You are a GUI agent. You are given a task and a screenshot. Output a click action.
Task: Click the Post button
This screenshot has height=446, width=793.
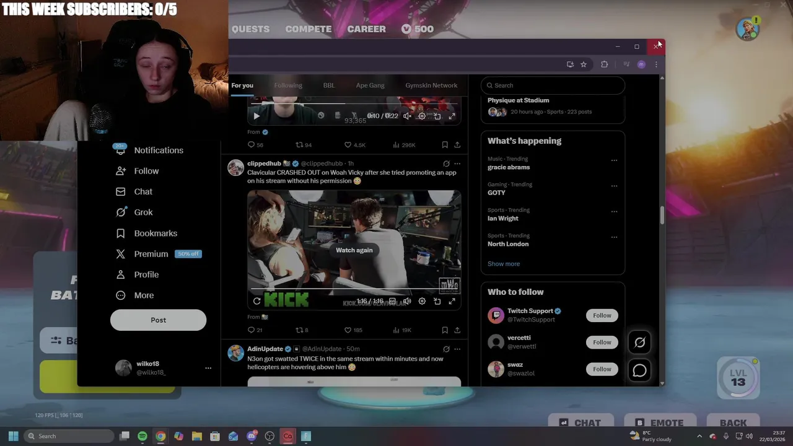[x=158, y=320]
